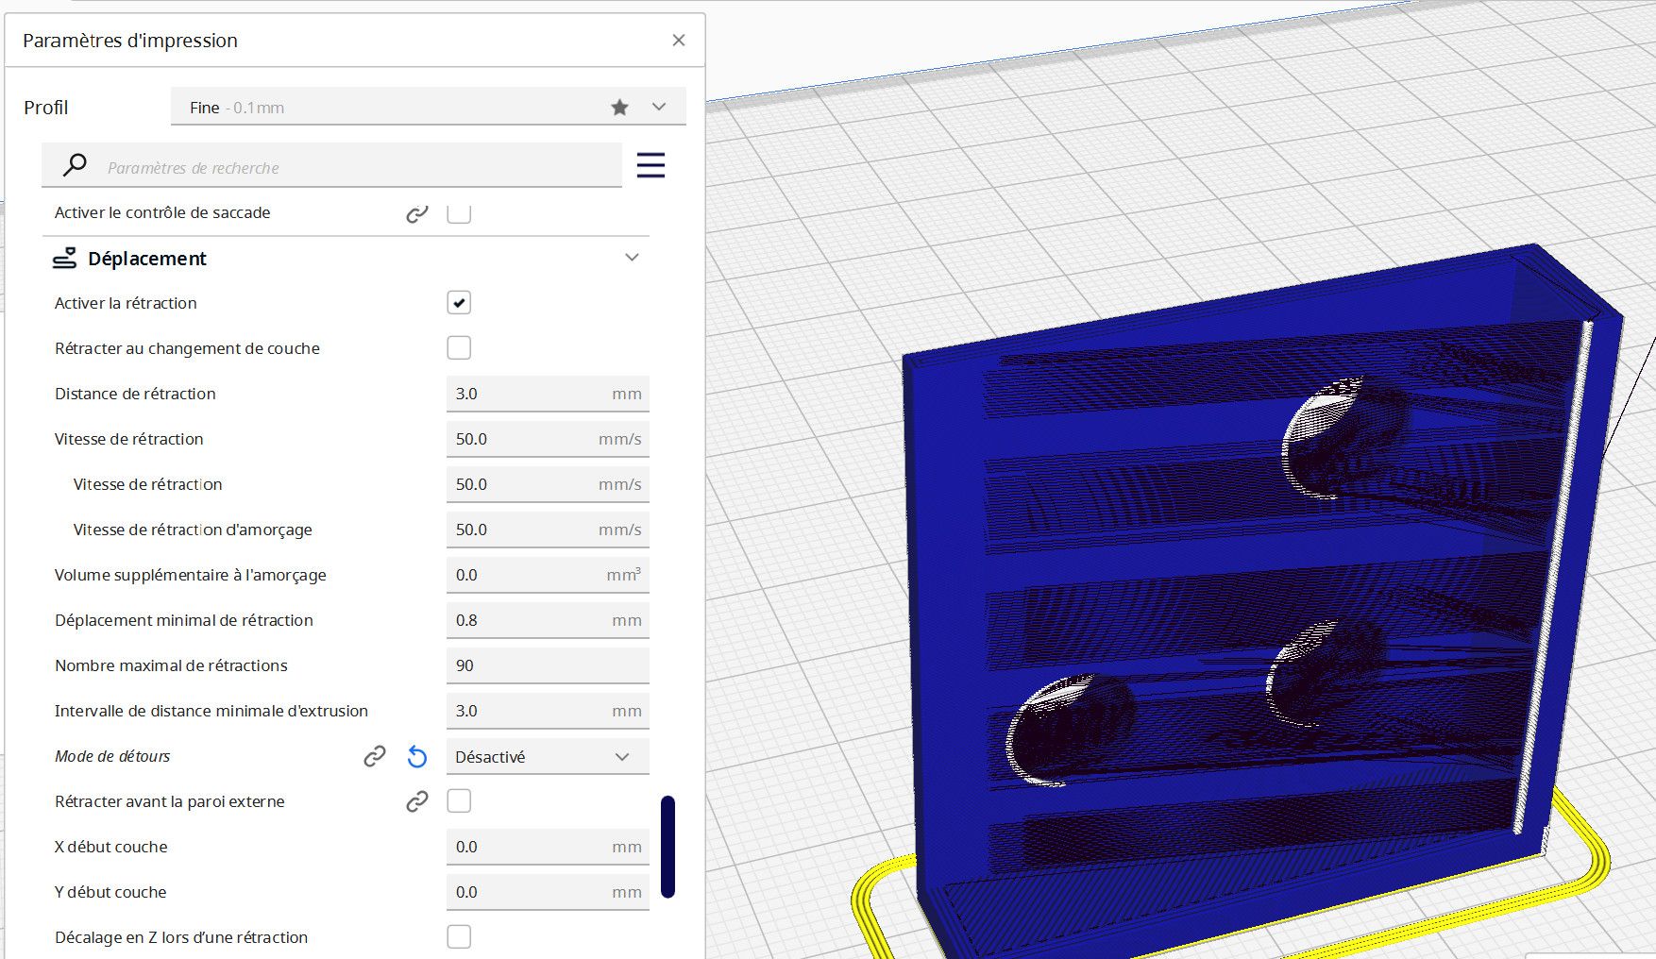Edit Déplacement minimal de rétraction value
Screen dimensions: 1656x959
coord(548,620)
